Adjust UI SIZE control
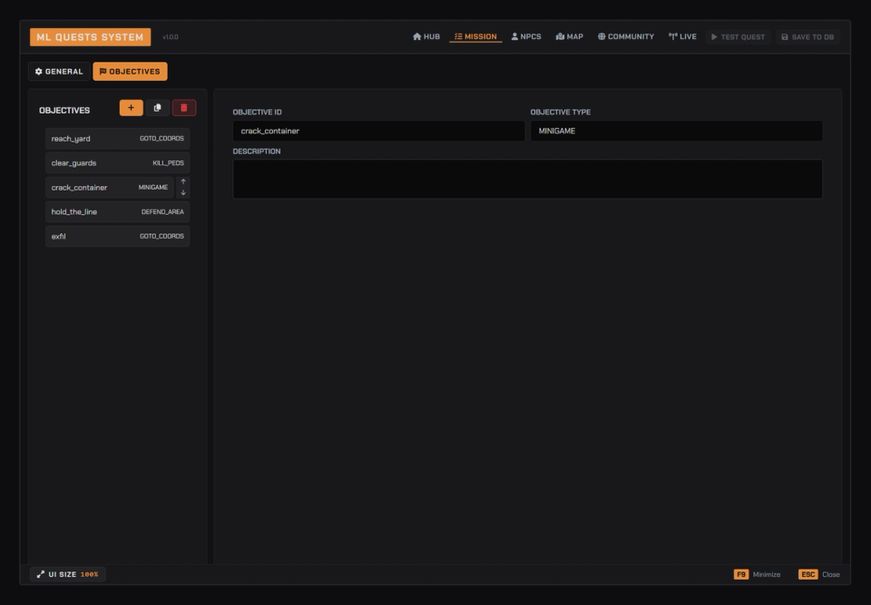Viewport: 871px width, 605px height. pos(68,574)
